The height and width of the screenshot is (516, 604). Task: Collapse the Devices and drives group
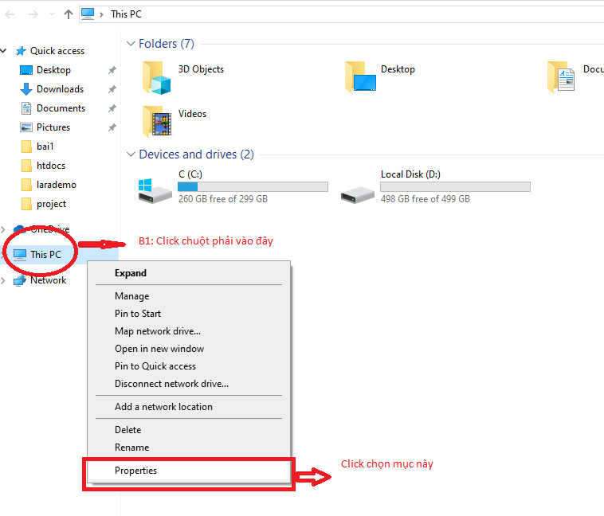131,154
